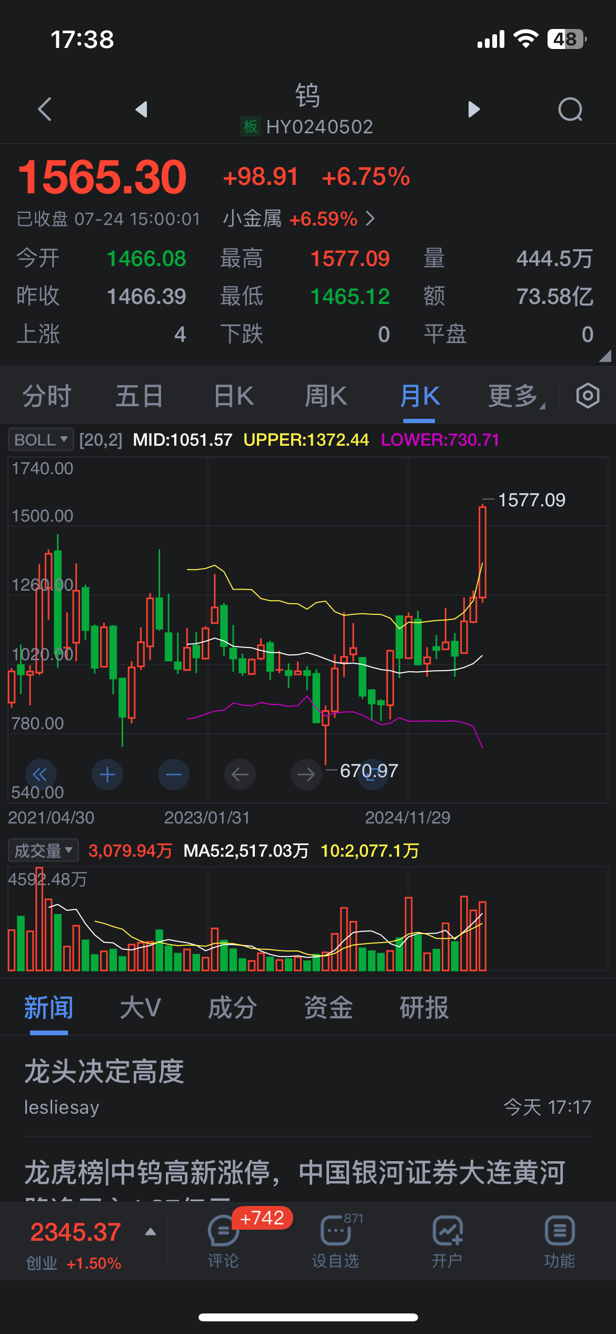
Task: Open 龙虎榜 中钨高新涨停 news item
Action: [x=295, y=1173]
